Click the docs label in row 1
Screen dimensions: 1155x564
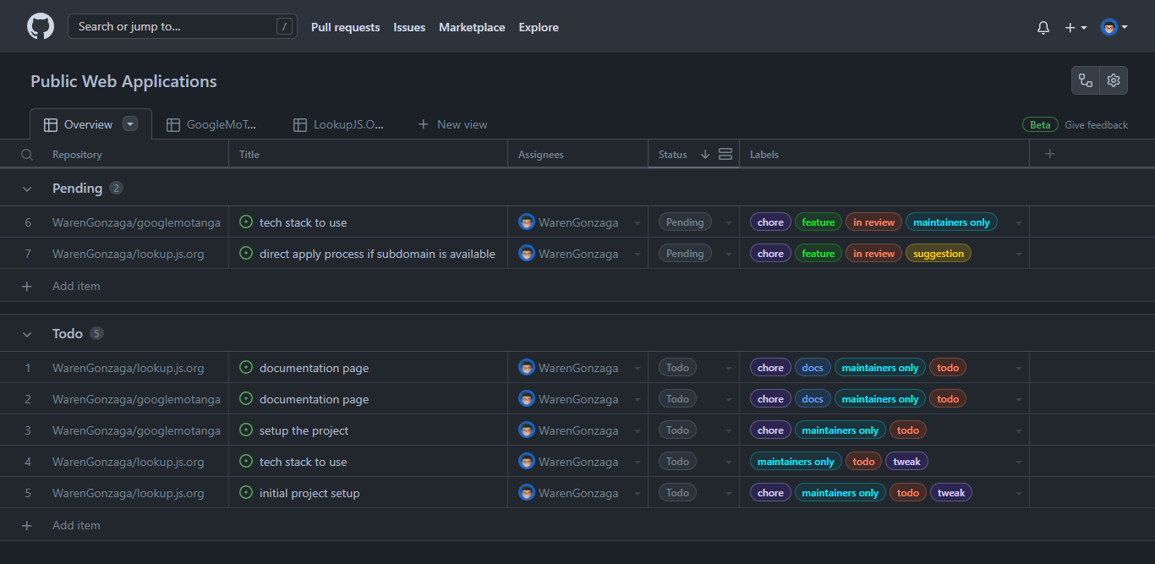point(813,368)
